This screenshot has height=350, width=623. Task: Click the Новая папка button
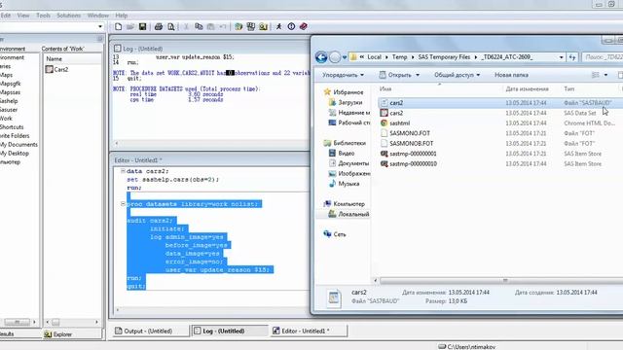[x=511, y=75]
